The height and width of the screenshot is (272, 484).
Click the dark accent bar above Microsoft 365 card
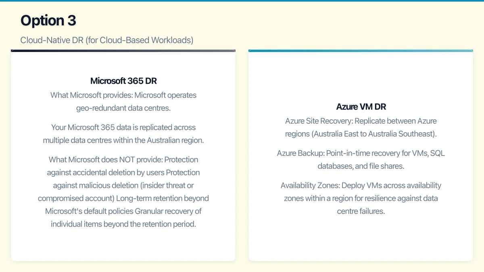point(123,51)
